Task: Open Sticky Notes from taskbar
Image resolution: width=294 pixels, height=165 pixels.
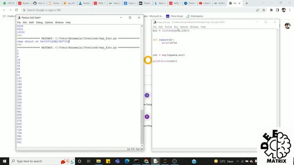Action: (x=108, y=161)
